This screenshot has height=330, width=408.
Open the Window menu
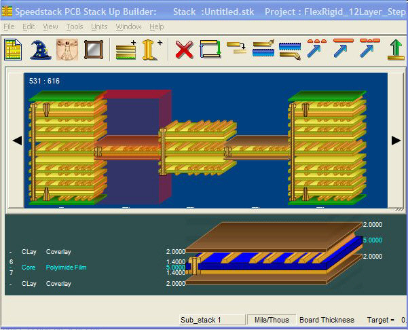pyautogui.click(x=128, y=26)
